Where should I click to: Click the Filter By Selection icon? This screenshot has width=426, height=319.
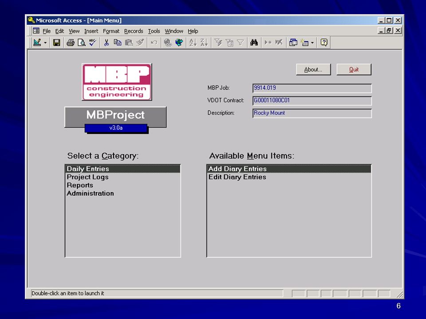pos(218,43)
